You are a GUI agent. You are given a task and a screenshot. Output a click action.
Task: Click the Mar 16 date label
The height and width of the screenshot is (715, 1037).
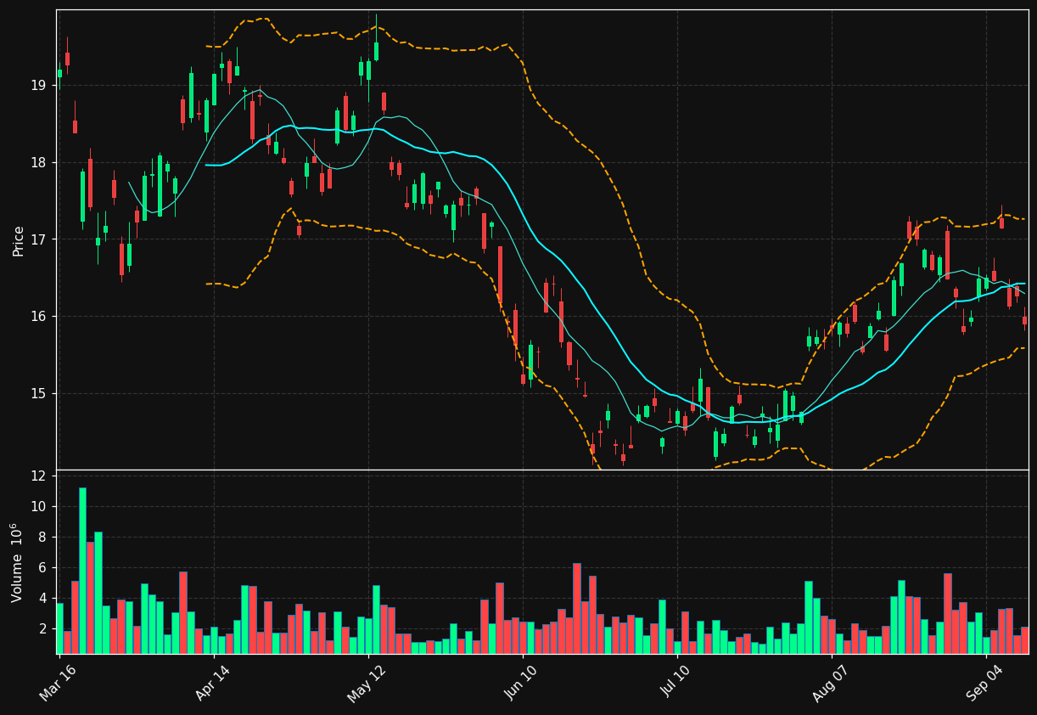[x=58, y=683]
